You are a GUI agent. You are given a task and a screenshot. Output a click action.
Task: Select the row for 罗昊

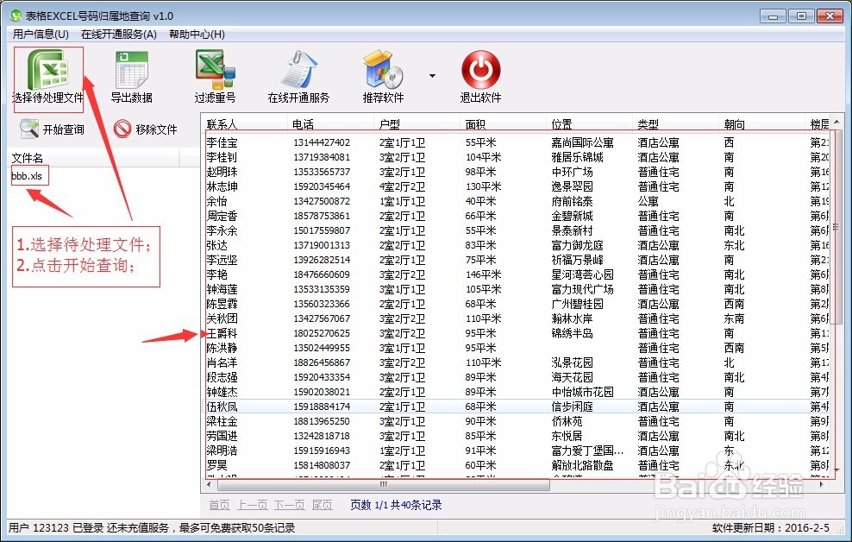[x=516, y=465]
